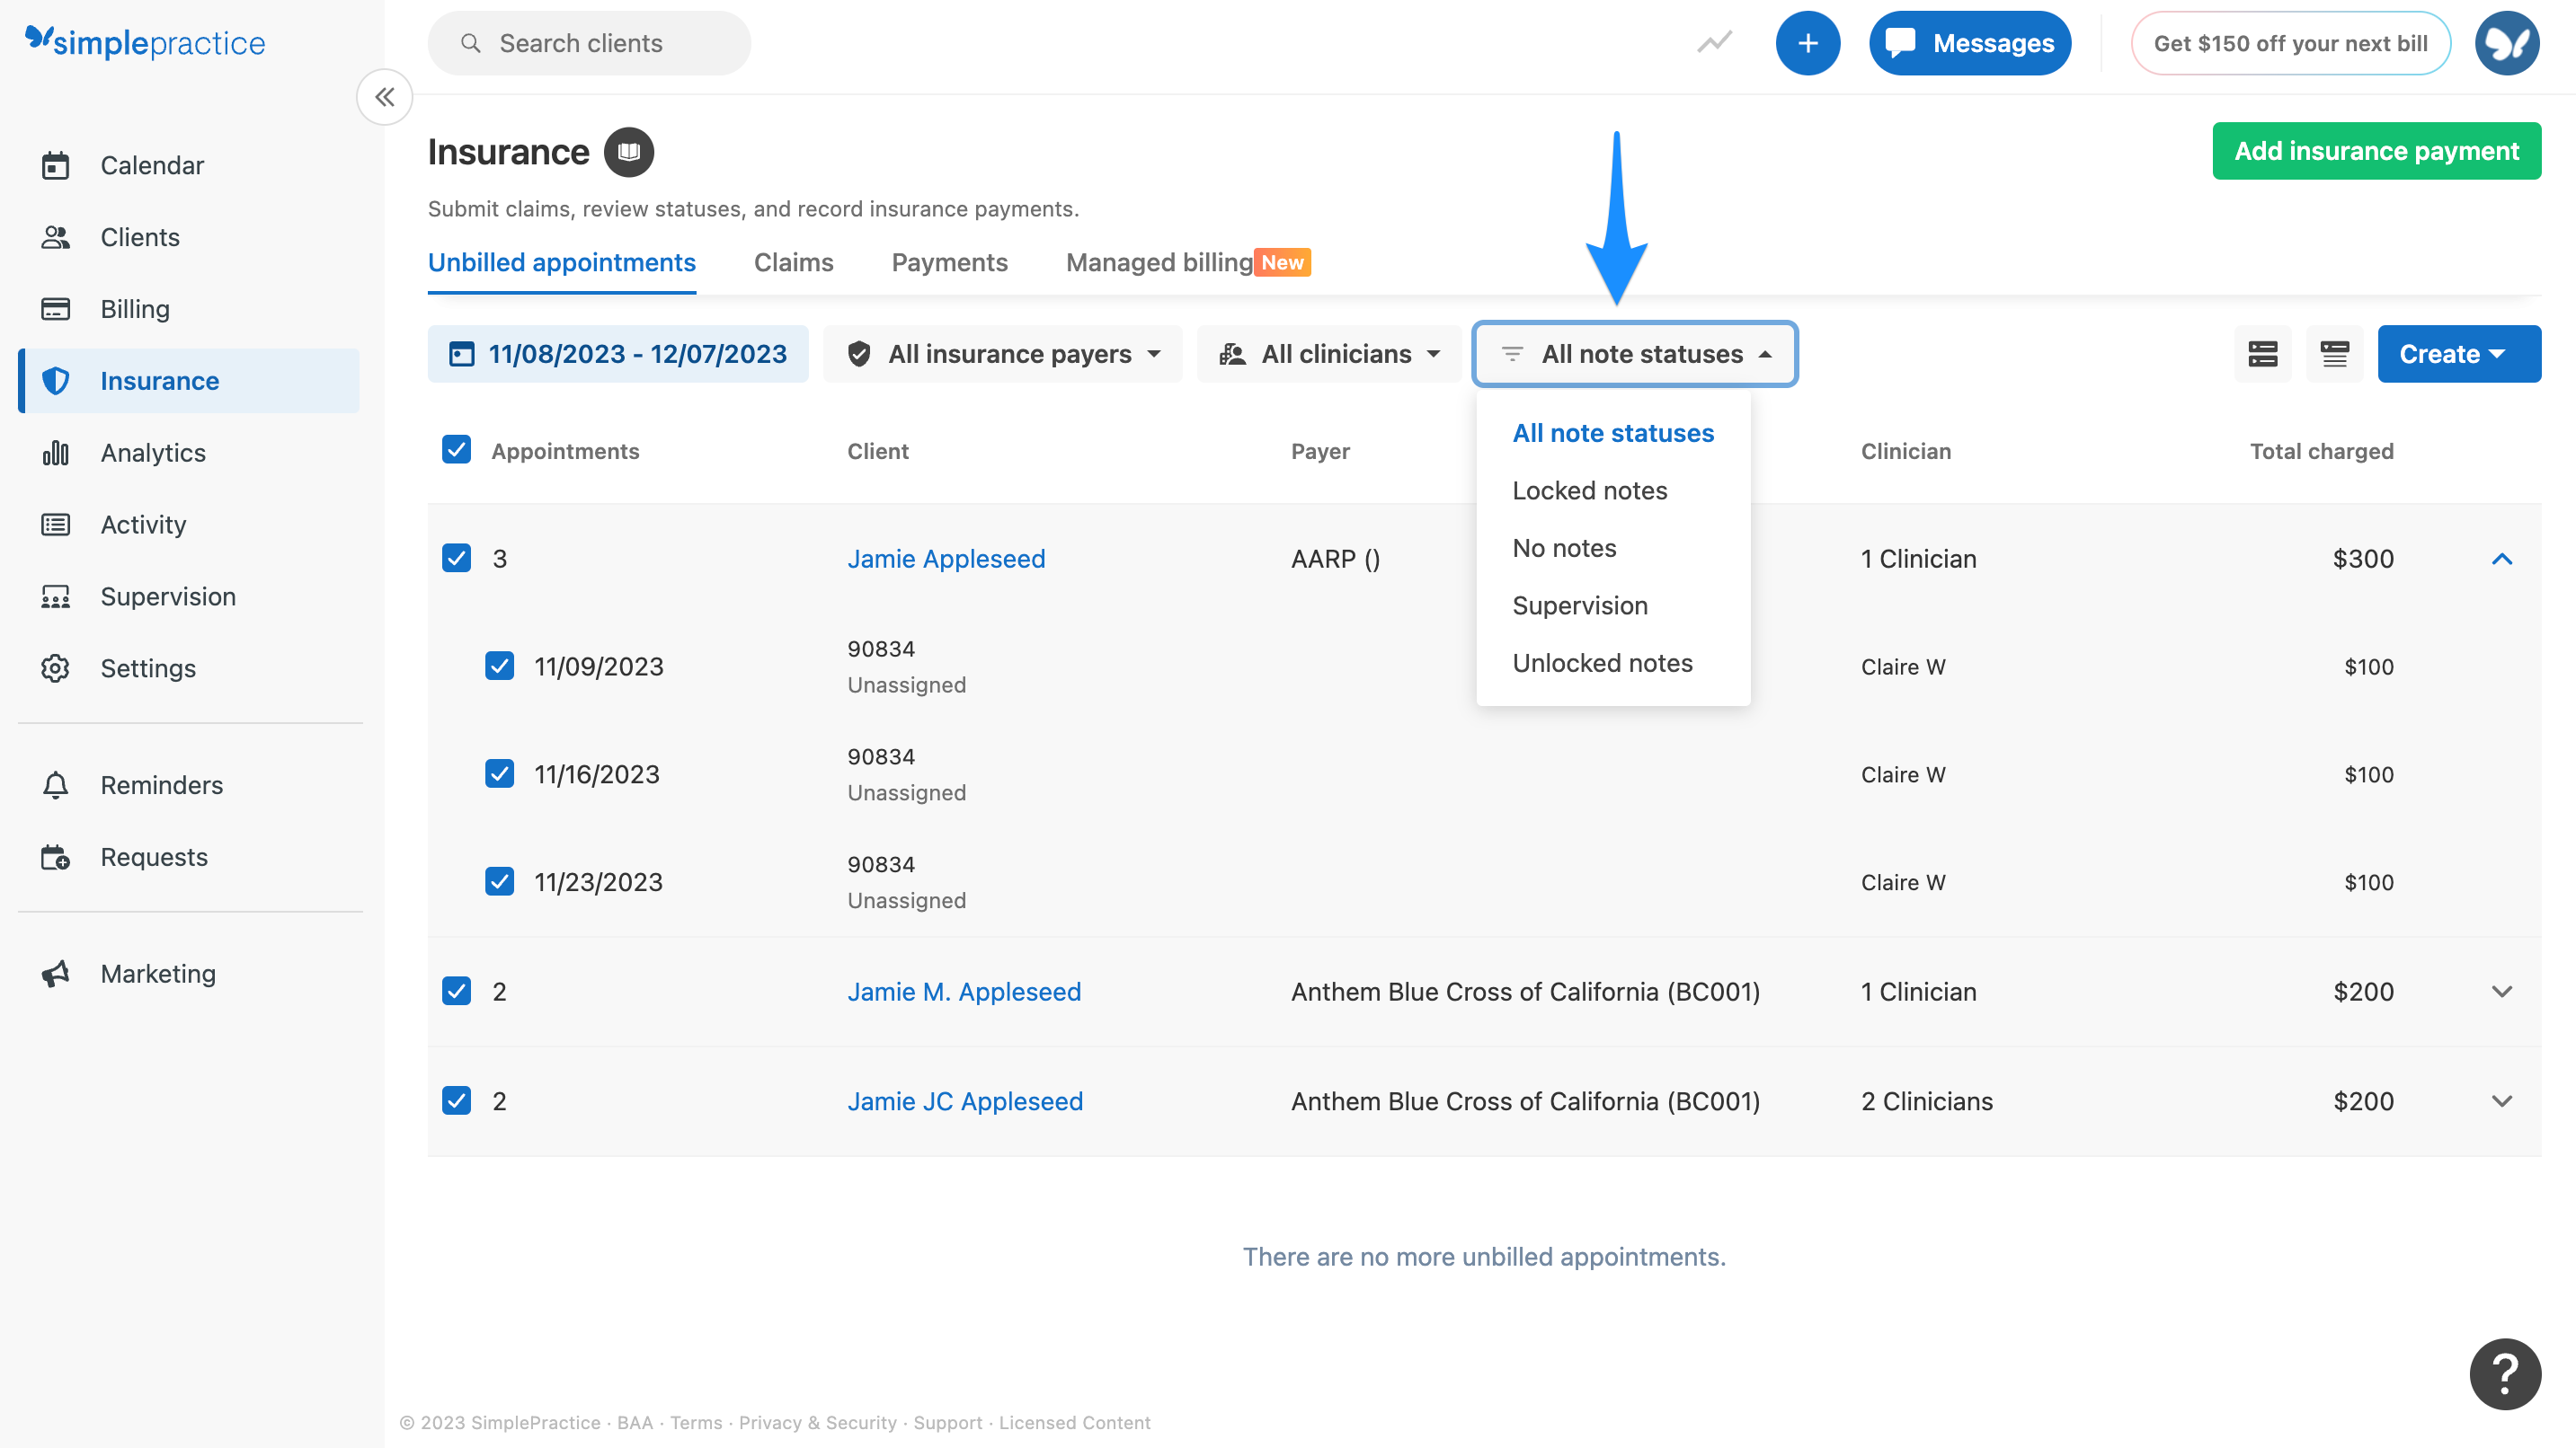2576x1448 pixels.
Task: Expand the Jamie JC Appleseed row
Action: pos(2502,1101)
